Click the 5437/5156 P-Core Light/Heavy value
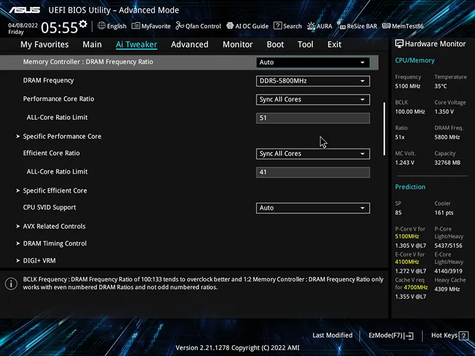Image resolution: width=475 pixels, height=356 pixels. coord(448,246)
